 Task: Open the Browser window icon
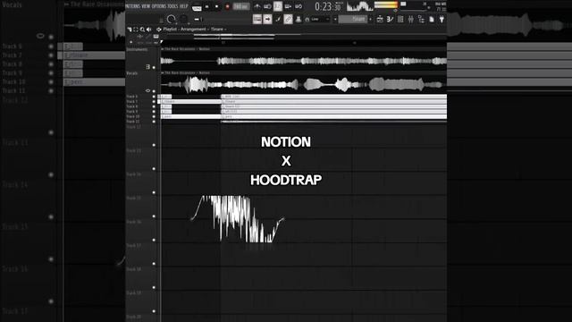[x=421, y=20]
